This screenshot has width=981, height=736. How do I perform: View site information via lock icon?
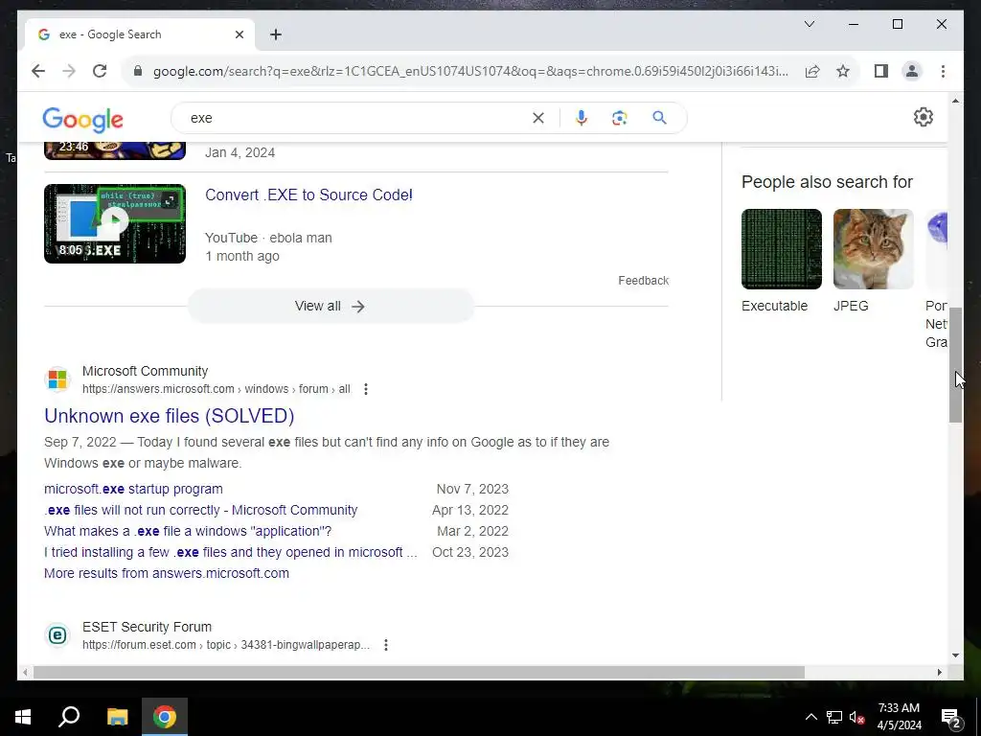[138, 71]
